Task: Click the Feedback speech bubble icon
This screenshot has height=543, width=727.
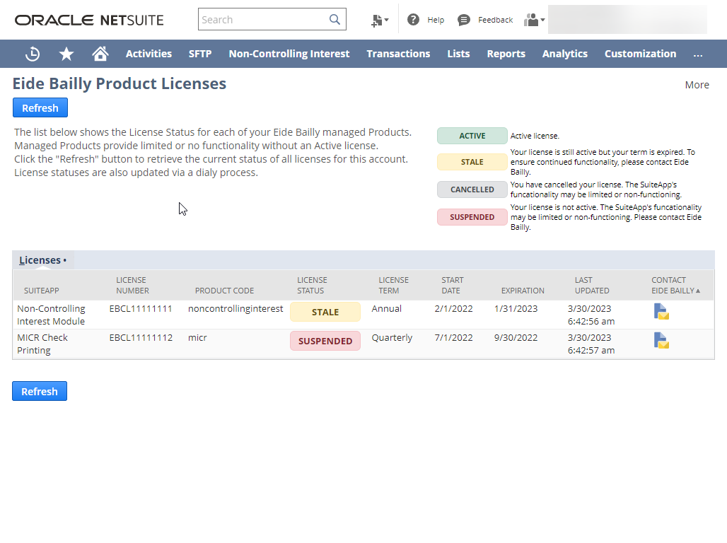Action: 464,20
